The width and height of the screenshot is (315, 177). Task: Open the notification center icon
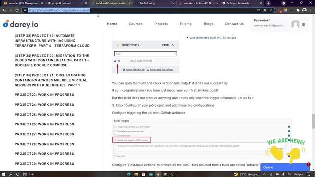pyautogui.click(x=309, y=174)
